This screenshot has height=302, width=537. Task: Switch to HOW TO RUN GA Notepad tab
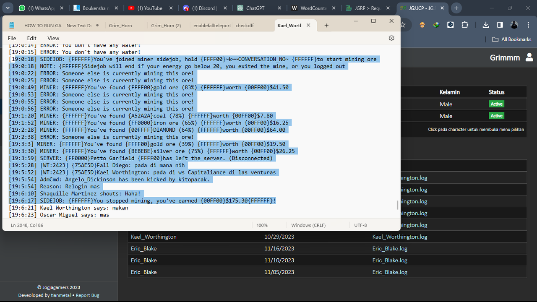pyautogui.click(x=43, y=26)
